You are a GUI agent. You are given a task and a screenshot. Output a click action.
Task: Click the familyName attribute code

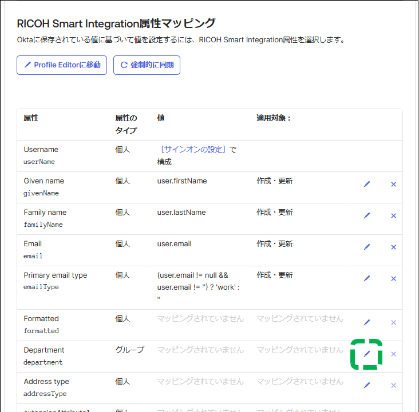point(43,225)
